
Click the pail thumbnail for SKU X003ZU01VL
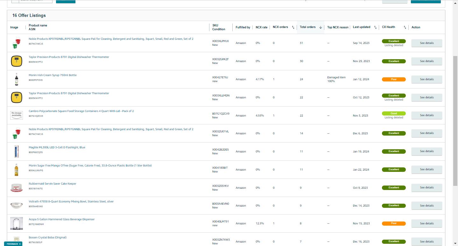point(16,133)
